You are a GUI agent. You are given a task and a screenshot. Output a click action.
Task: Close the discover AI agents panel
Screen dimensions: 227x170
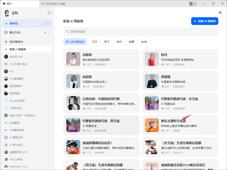click(220, 13)
